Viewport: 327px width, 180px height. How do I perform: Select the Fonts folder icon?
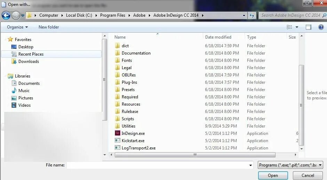click(x=118, y=60)
